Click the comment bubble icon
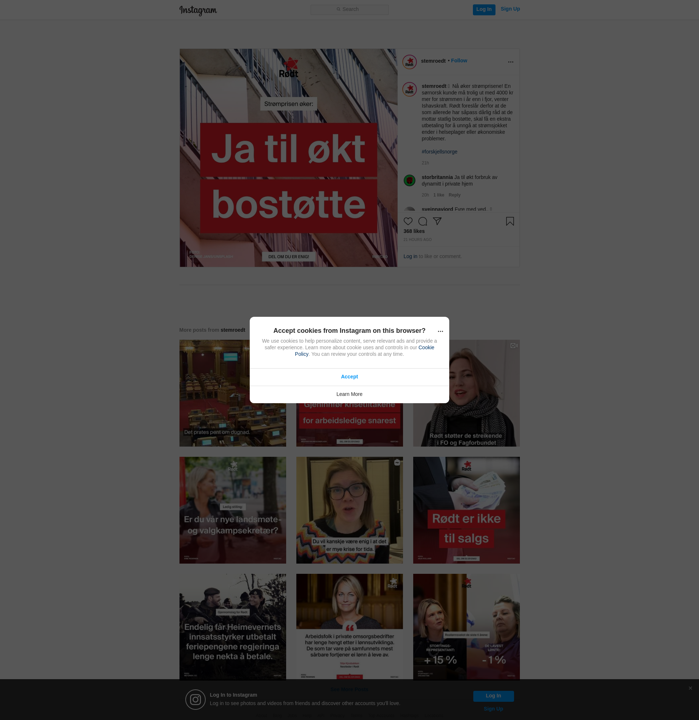 [423, 221]
